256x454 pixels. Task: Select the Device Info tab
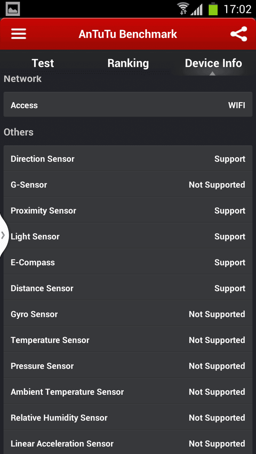click(x=213, y=63)
